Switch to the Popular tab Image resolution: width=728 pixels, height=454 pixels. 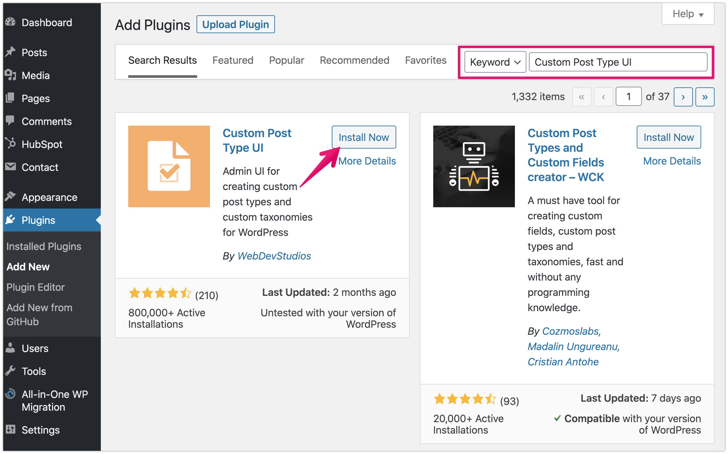click(x=286, y=60)
